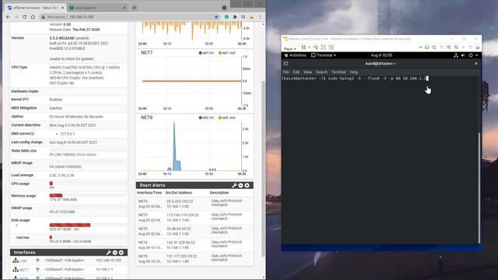This screenshot has width=498, height=280.
Task: Open the NET7 interface link
Action: (x=24, y=270)
